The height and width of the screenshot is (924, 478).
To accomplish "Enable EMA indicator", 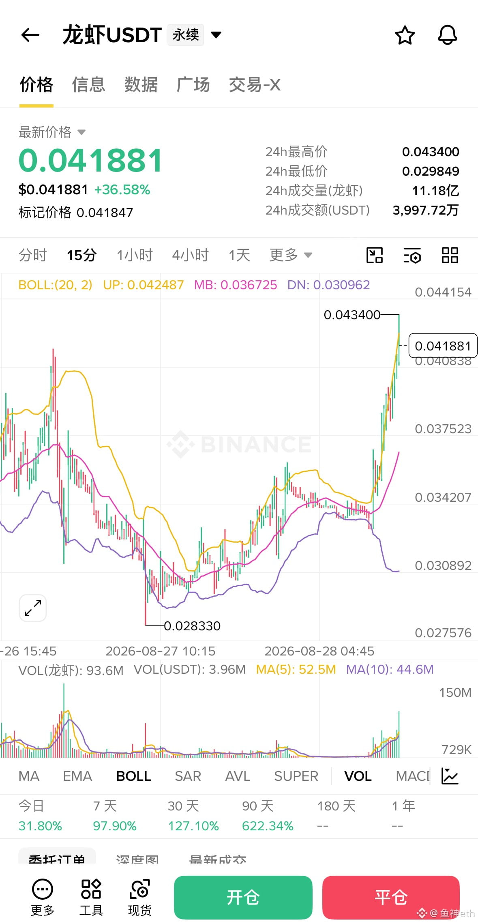I will point(77,776).
